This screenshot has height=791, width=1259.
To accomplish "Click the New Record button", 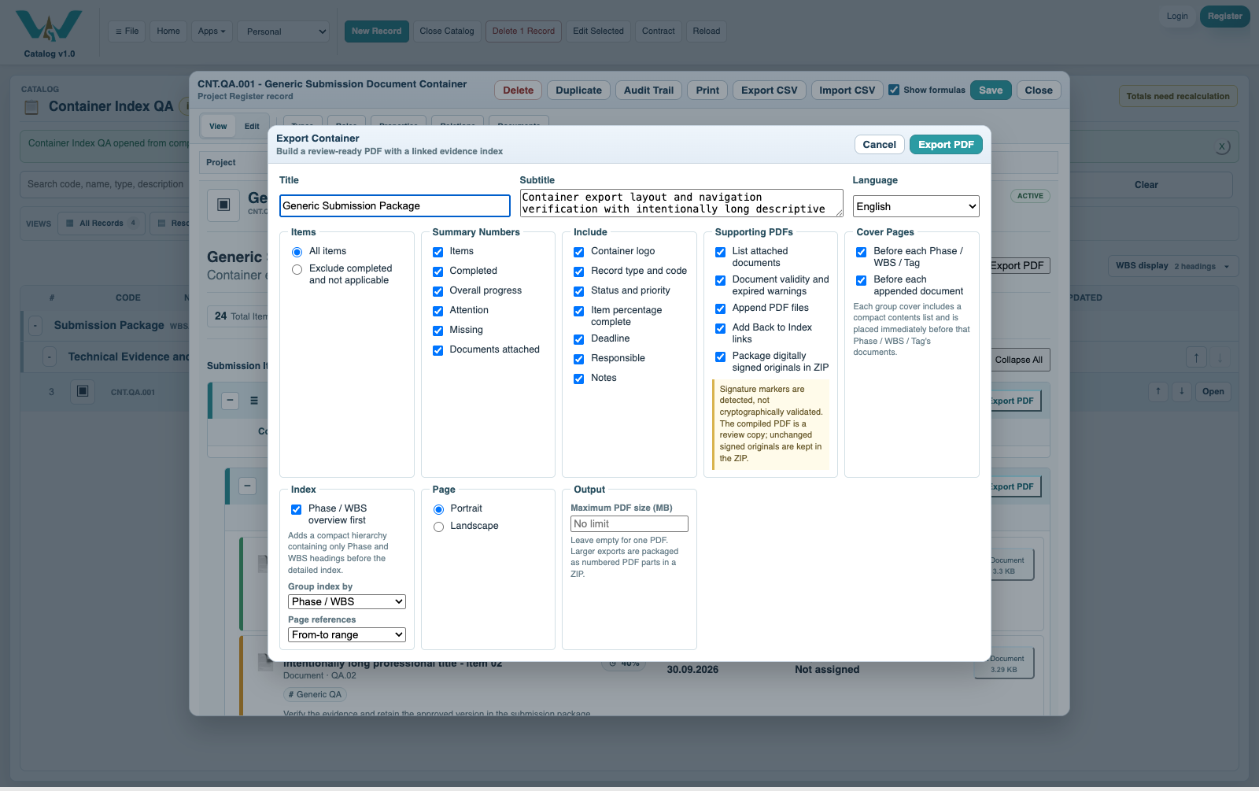I will [x=376, y=31].
